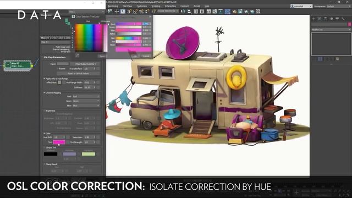Viewport: 352px width, 198px height.
Task: Open Edit Named Selection Sets braces icon
Action: coord(154,11)
